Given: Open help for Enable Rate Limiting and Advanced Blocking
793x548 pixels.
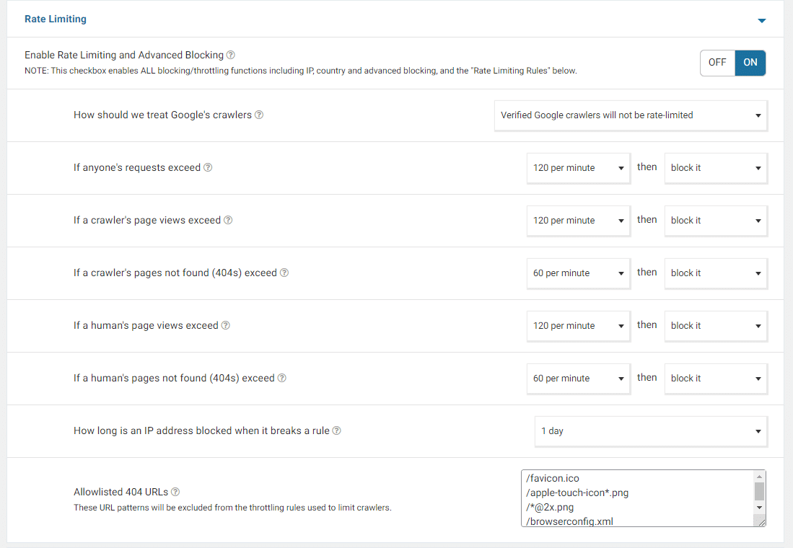Looking at the screenshot, I should tap(231, 55).
